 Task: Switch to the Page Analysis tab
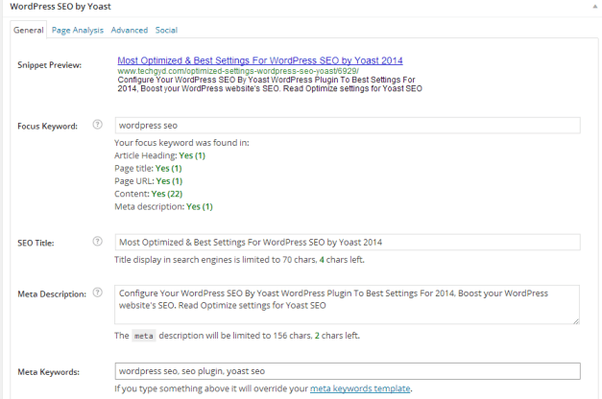click(78, 30)
